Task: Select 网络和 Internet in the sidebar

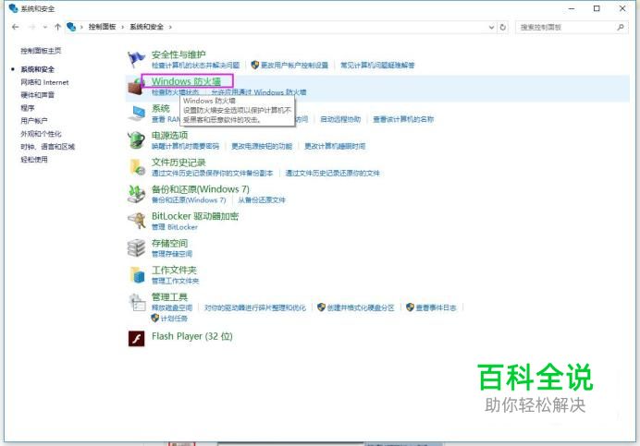Action: point(44,82)
